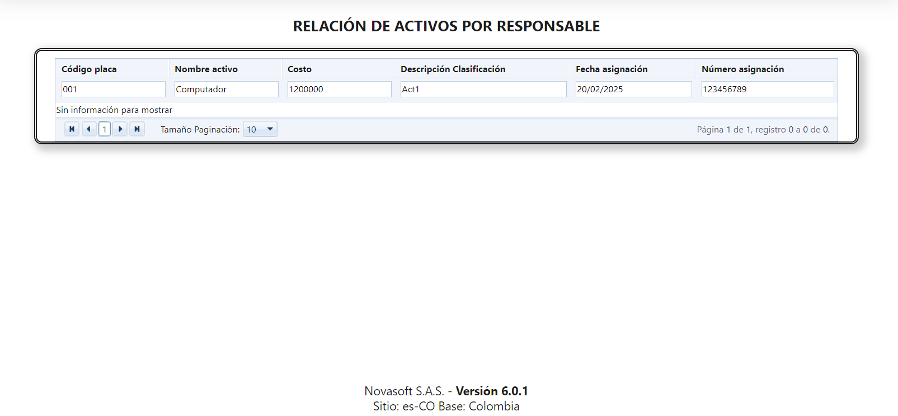Click the 'Sin información para mostrar' message
This screenshot has width=898, height=416.
pyautogui.click(x=114, y=110)
